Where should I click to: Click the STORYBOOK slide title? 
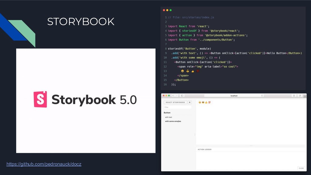click(81, 22)
